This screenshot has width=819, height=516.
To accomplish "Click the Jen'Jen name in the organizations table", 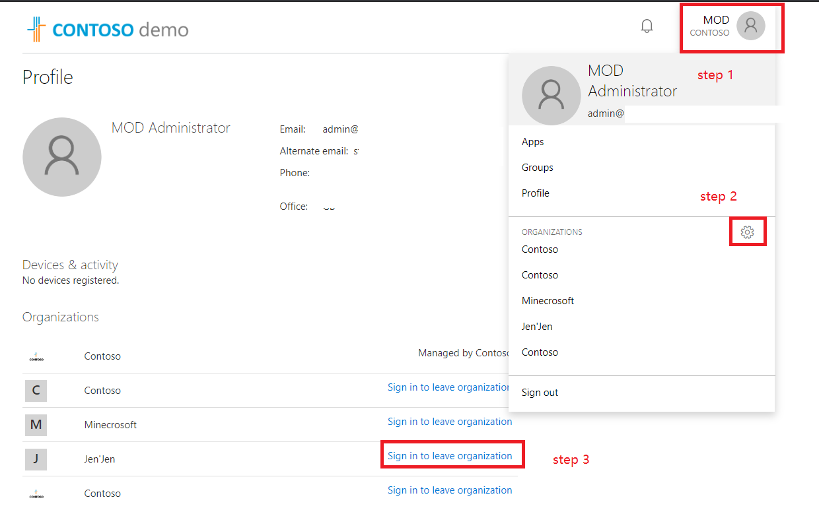I will click(x=100, y=459).
